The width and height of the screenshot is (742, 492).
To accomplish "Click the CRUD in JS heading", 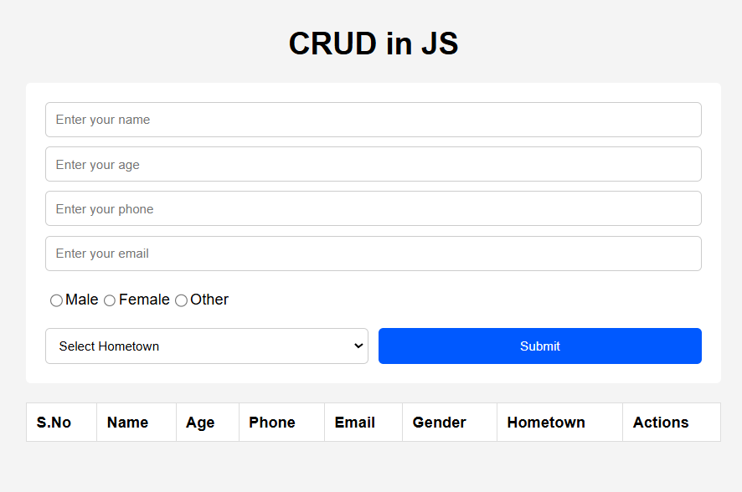I will pyautogui.click(x=374, y=44).
